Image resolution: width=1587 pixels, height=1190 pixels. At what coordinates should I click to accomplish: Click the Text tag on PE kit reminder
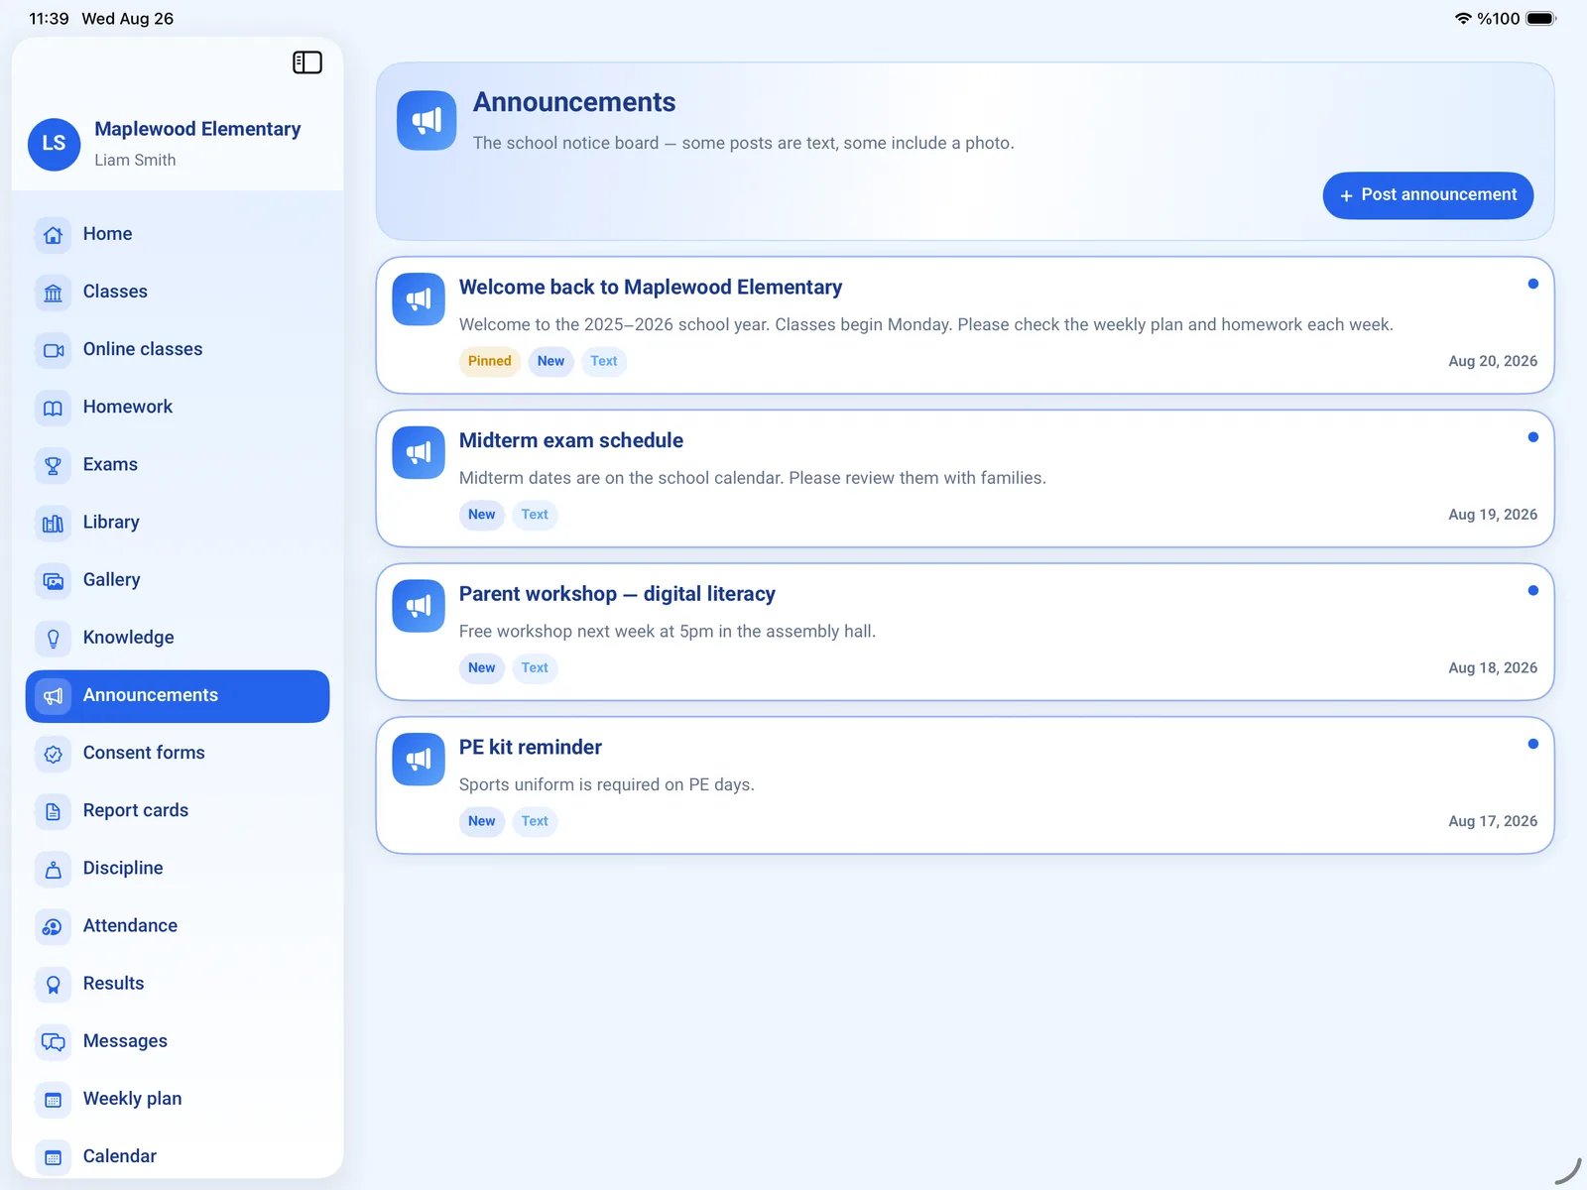coord(535,821)
